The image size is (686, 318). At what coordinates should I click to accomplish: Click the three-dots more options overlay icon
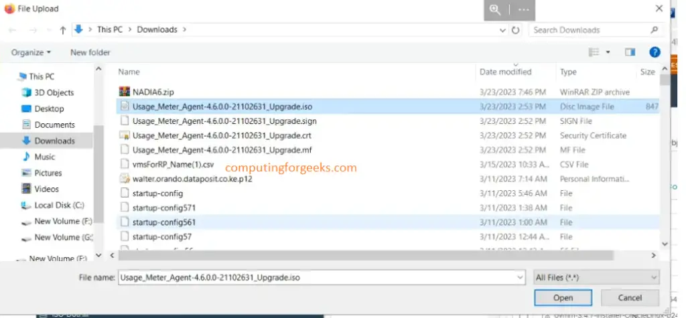pos(523,9)
